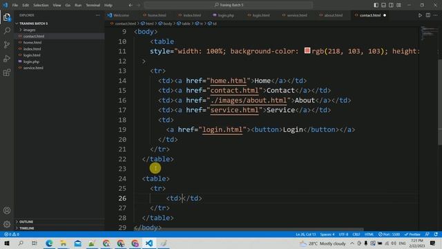
Task: Show hidden system tray icons
Action: (352, 243)
